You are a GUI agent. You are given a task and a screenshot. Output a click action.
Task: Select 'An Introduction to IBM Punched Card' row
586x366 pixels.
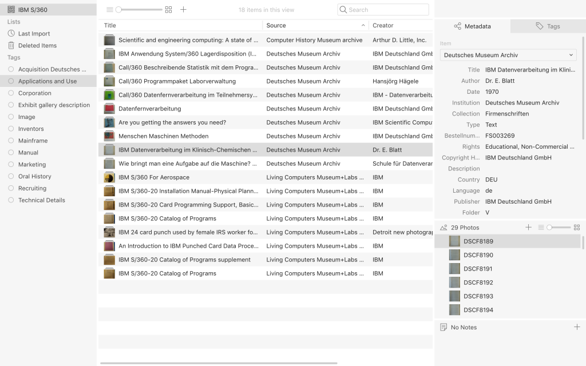(266, 246)
